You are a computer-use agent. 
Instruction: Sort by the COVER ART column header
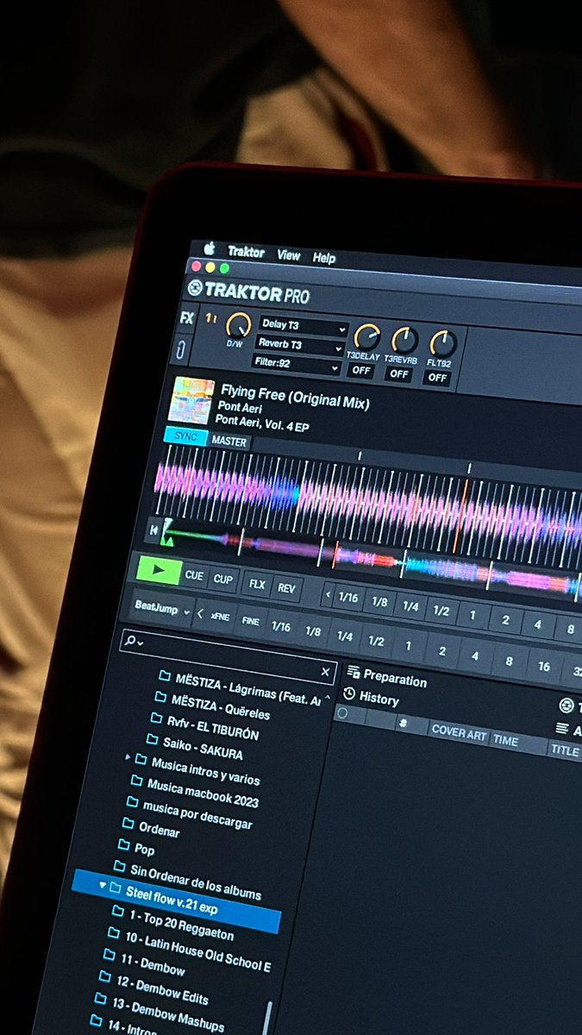[460, 731]
